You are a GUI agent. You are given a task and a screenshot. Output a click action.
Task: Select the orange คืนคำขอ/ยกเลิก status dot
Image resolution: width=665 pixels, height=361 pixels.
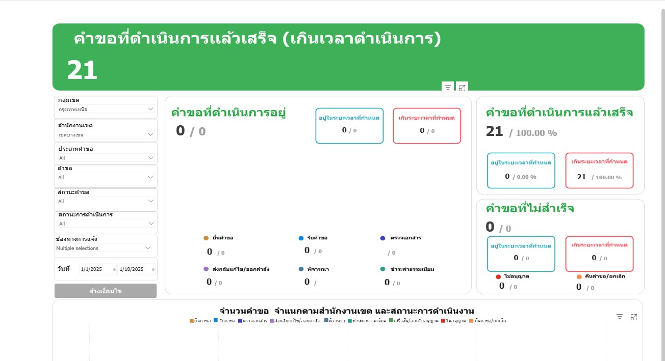pyautogui.click(x=579, y=276)
